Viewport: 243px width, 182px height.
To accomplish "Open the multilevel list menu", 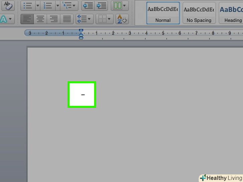I will pos(69,6).
